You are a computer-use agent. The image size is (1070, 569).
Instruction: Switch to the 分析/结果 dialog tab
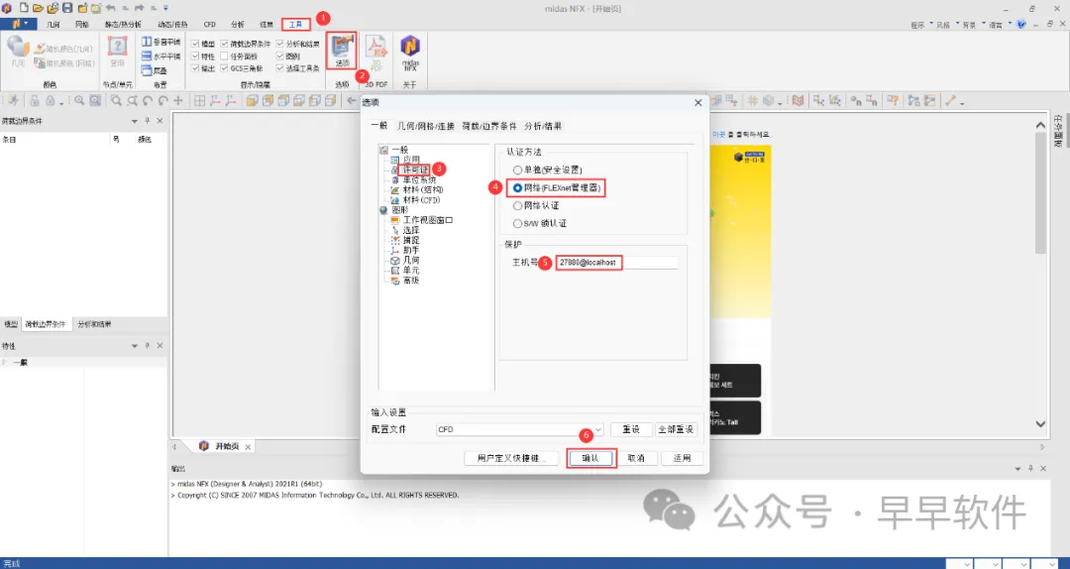coord(543,126)
